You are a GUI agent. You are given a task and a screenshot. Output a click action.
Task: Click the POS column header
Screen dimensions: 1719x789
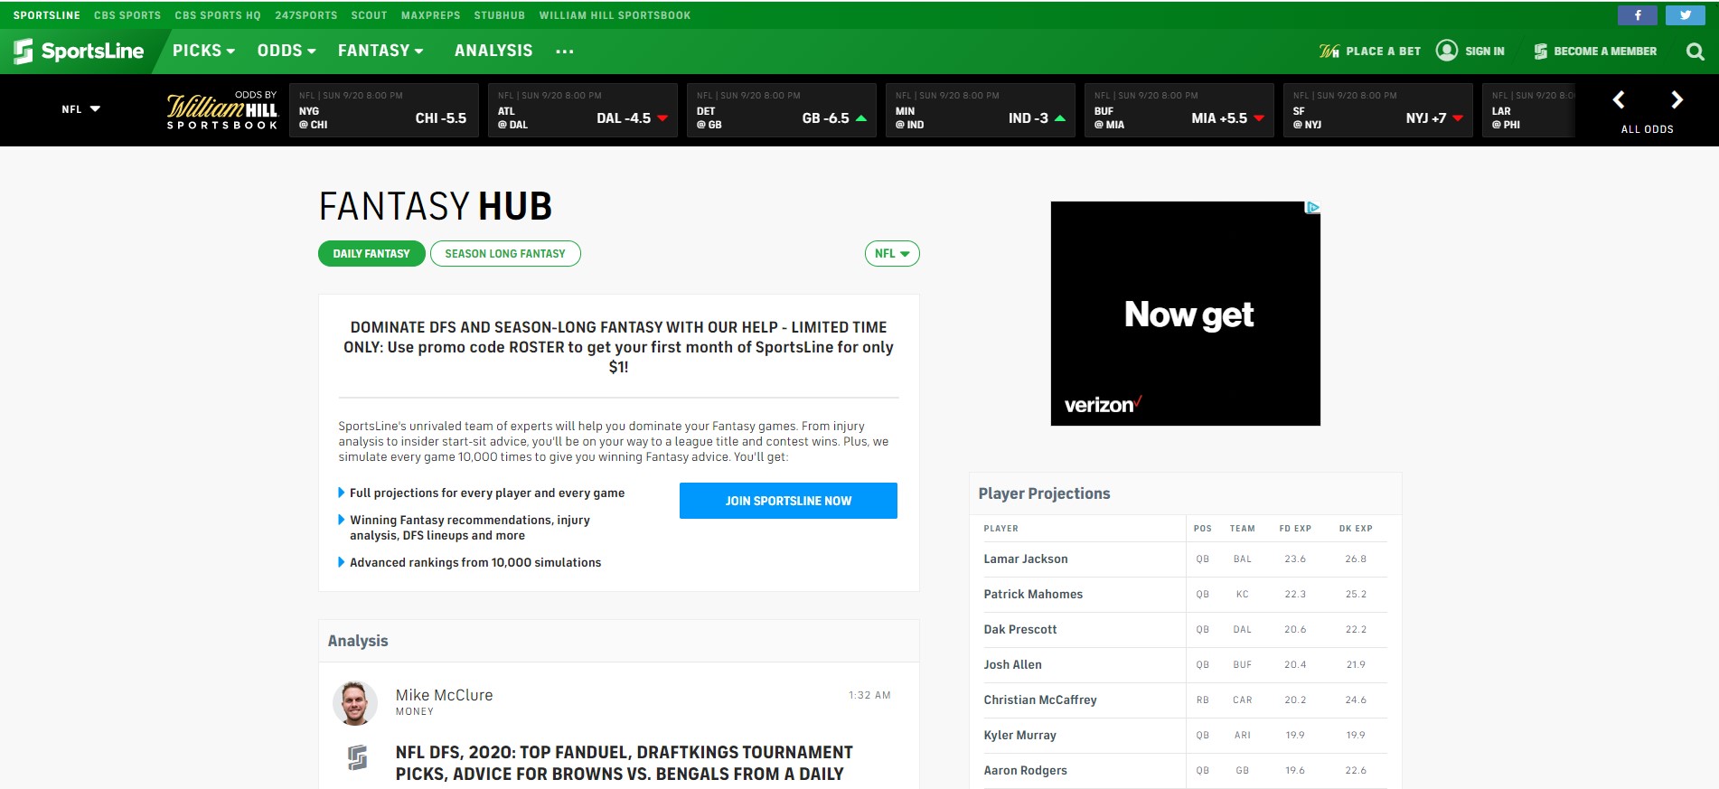coord(1202,529)
